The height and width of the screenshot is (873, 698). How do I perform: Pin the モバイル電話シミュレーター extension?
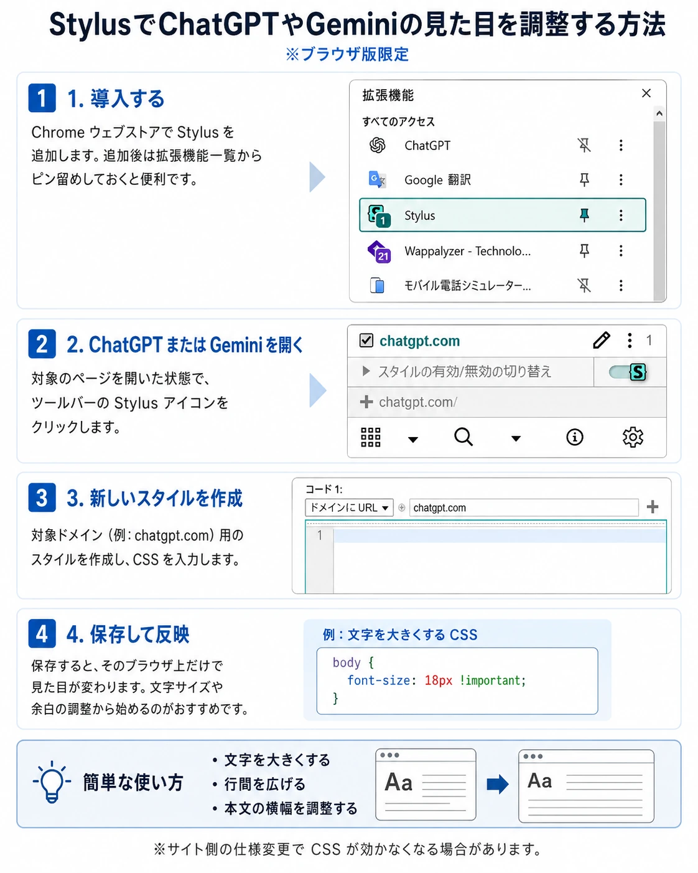(584, 286)
